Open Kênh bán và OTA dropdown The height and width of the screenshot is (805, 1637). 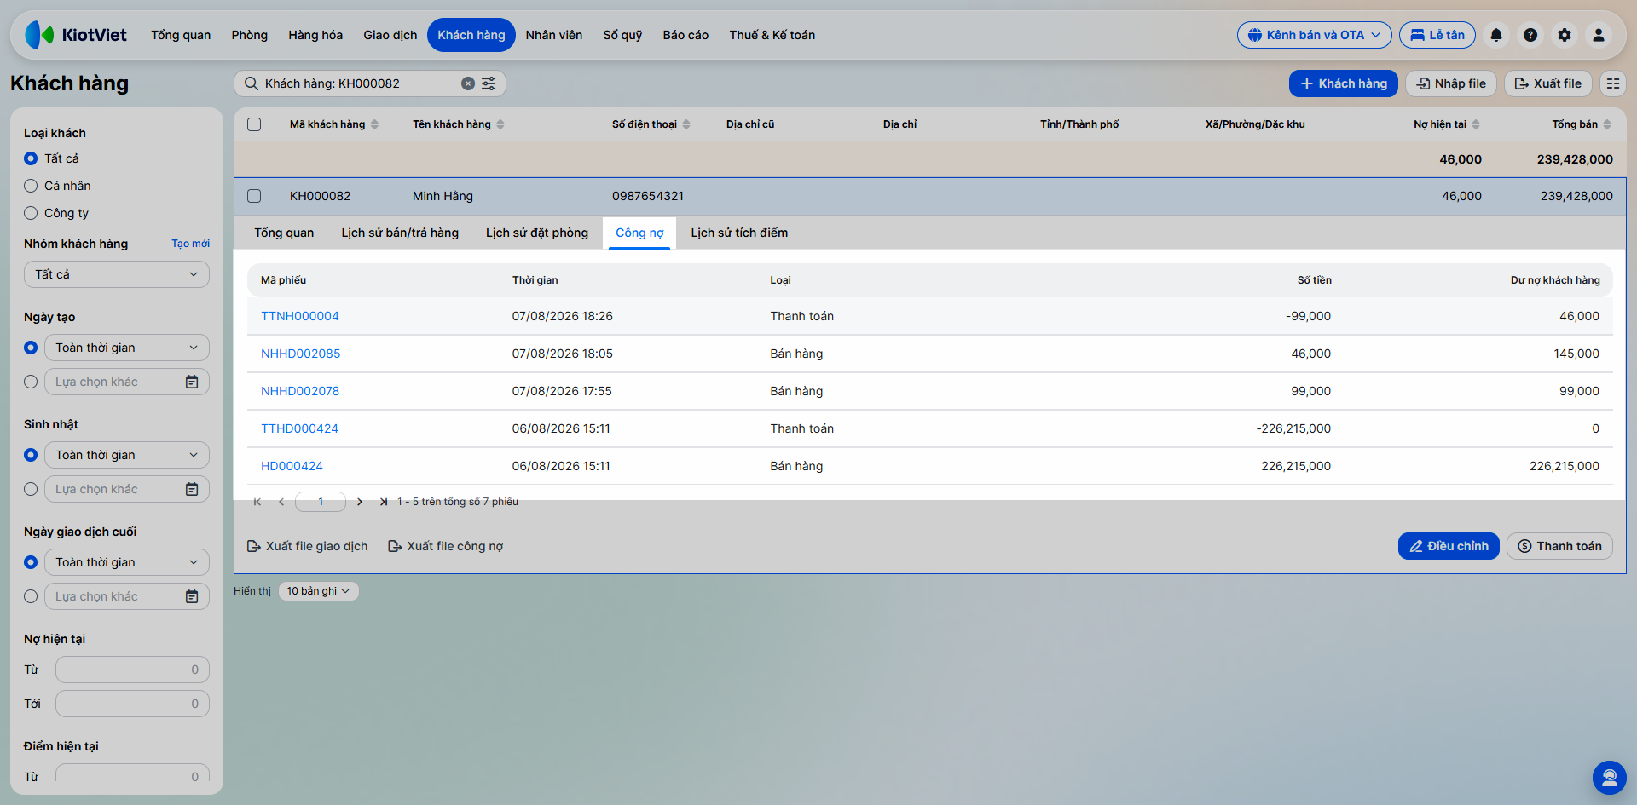(1314, 35)
